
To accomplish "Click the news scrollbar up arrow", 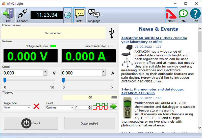I will [x=200, y=29].
